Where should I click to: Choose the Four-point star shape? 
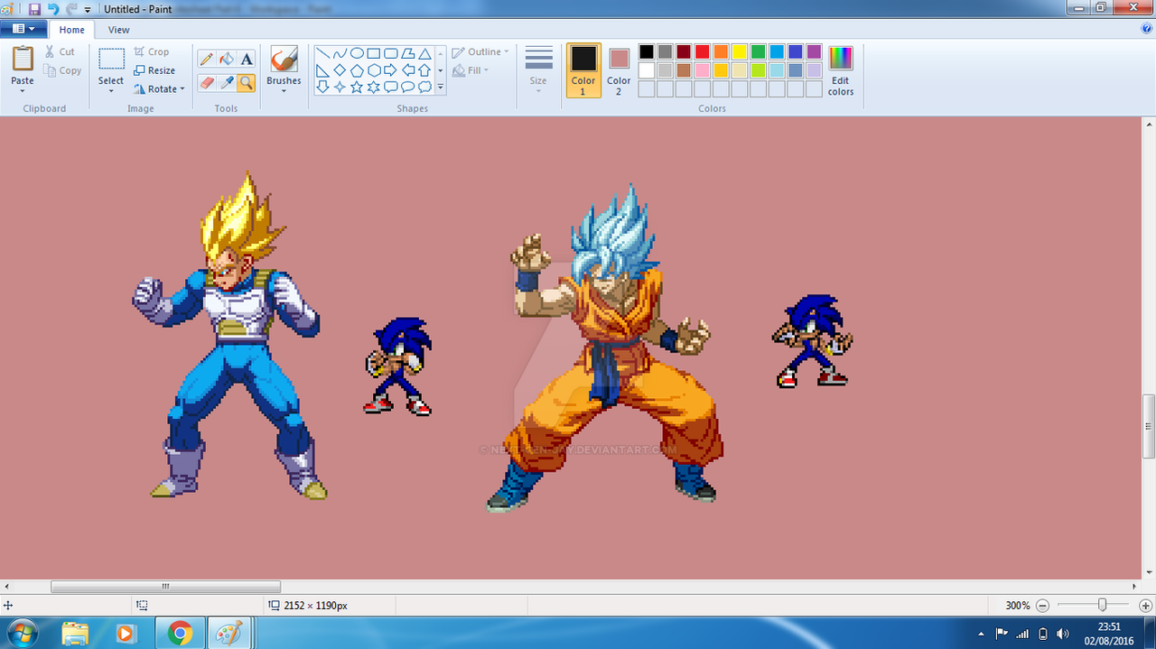pos(340,88)
